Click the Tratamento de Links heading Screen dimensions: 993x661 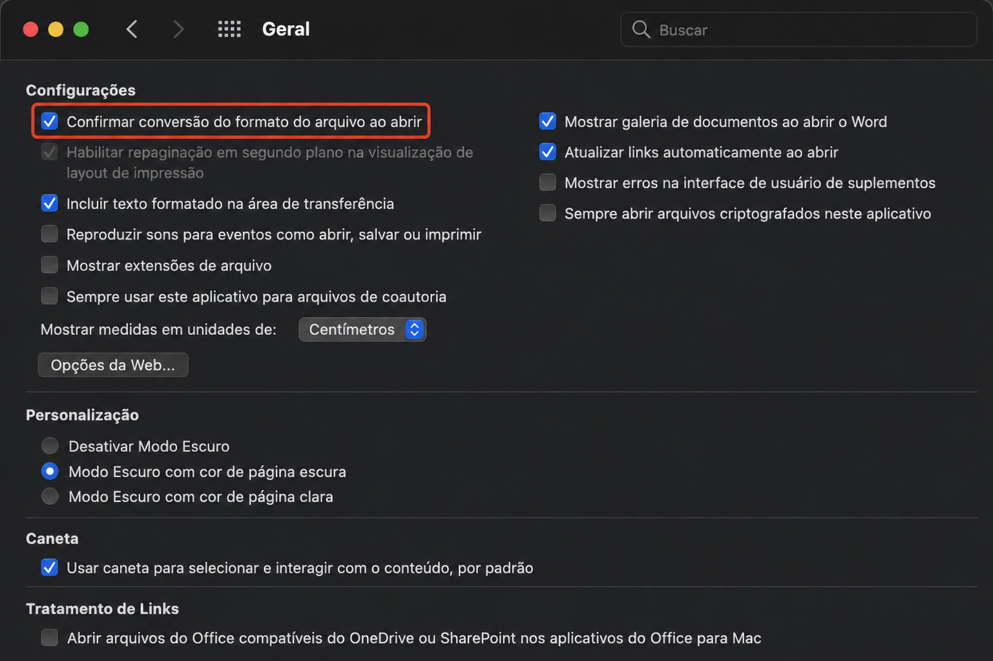102,609
